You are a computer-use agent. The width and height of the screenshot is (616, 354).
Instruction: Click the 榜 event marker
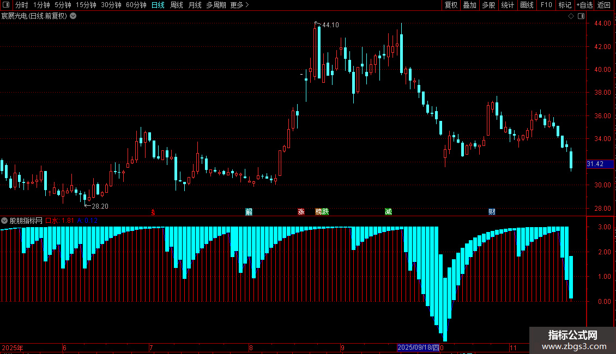click(318, 212)
